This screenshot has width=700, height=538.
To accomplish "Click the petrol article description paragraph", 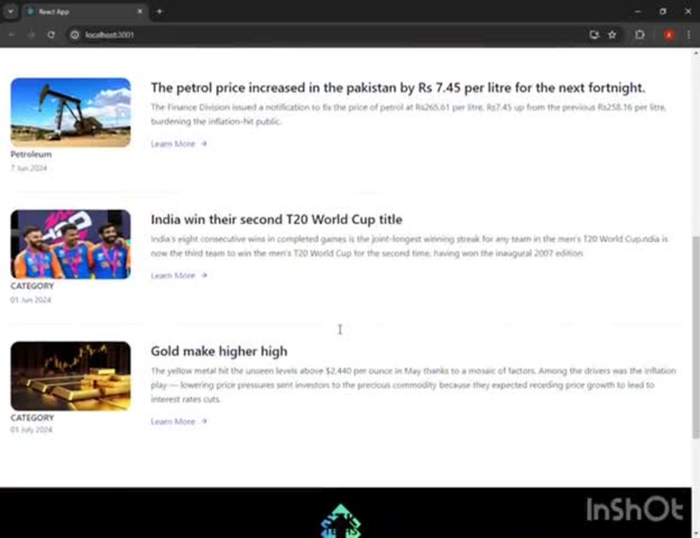I will point(409,114).
